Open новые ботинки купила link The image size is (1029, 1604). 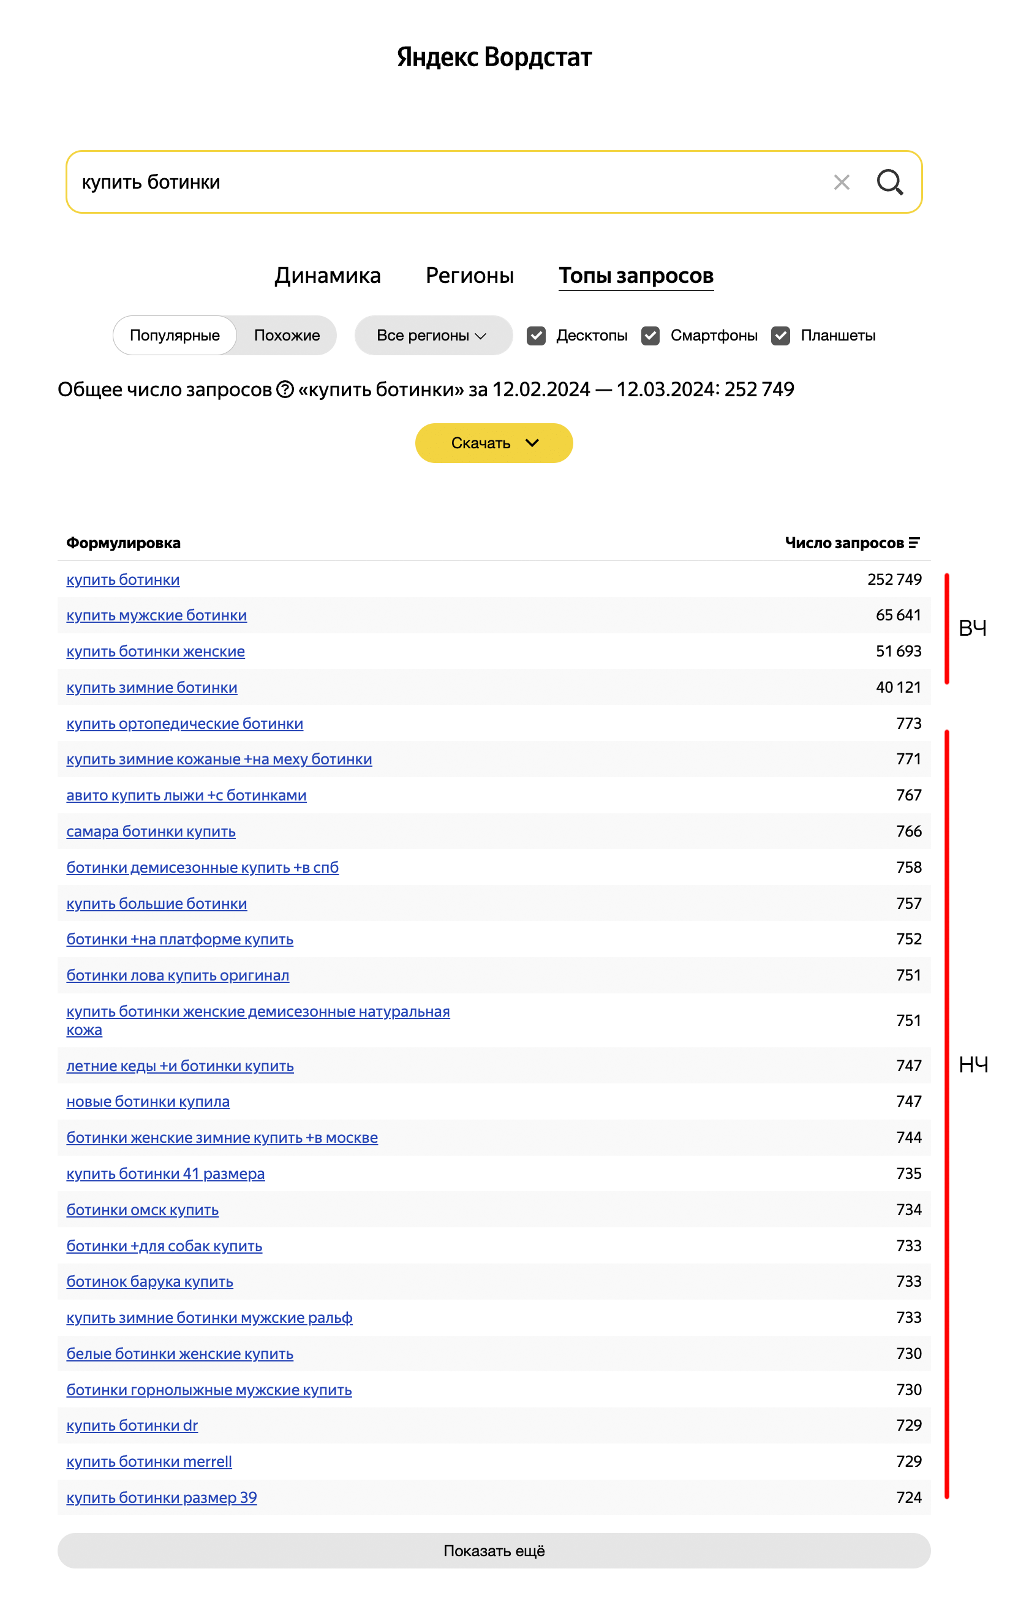(148, 1101)
